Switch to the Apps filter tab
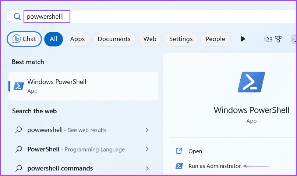 (77, 39)
